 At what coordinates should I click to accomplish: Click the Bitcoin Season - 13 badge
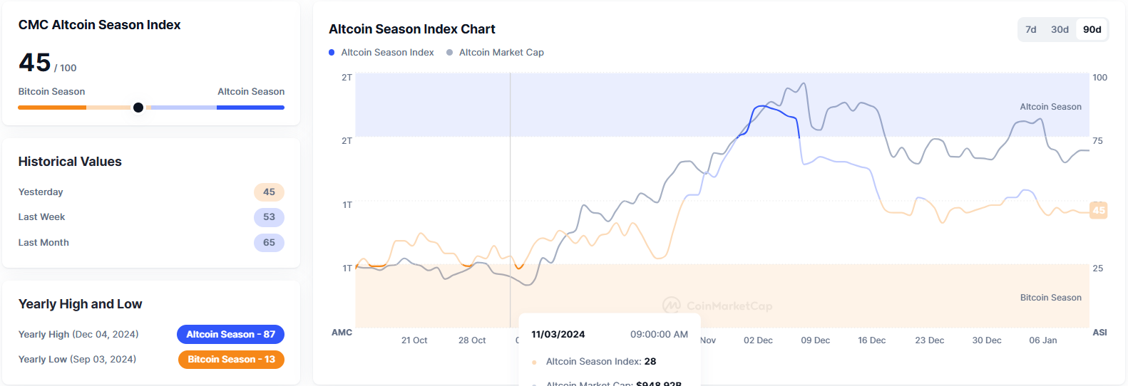pyautogui.click(x=231, y=360)
